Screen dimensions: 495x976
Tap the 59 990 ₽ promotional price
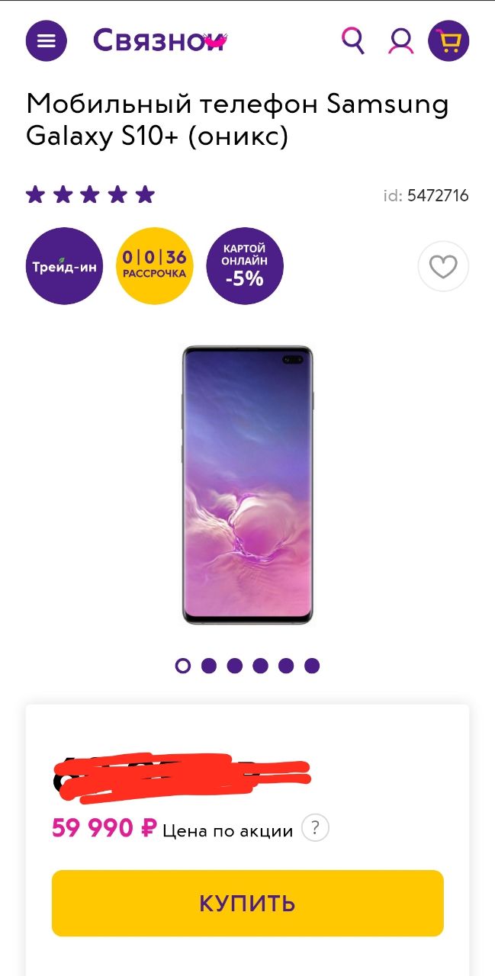click(104, 827)
